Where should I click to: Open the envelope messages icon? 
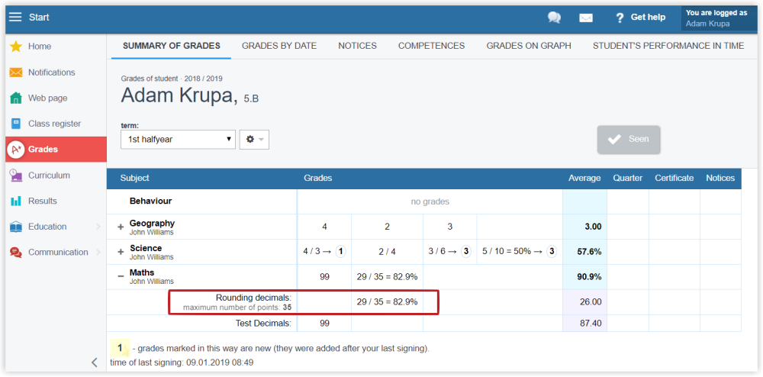pos(586,18)
